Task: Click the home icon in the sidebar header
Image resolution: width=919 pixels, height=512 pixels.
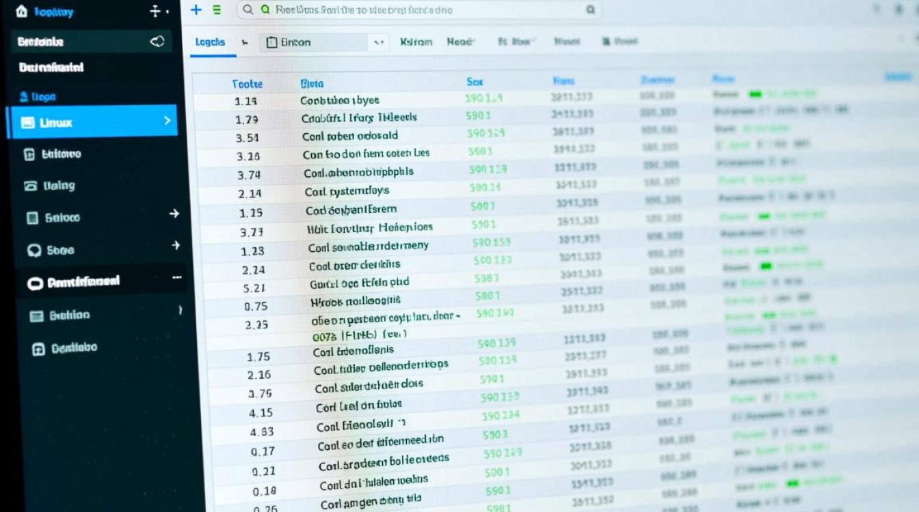Action: click(x=21, y=11)
